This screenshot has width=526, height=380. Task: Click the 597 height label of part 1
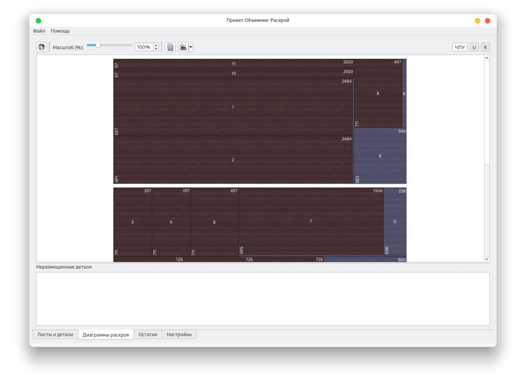(x=117, y=132)
